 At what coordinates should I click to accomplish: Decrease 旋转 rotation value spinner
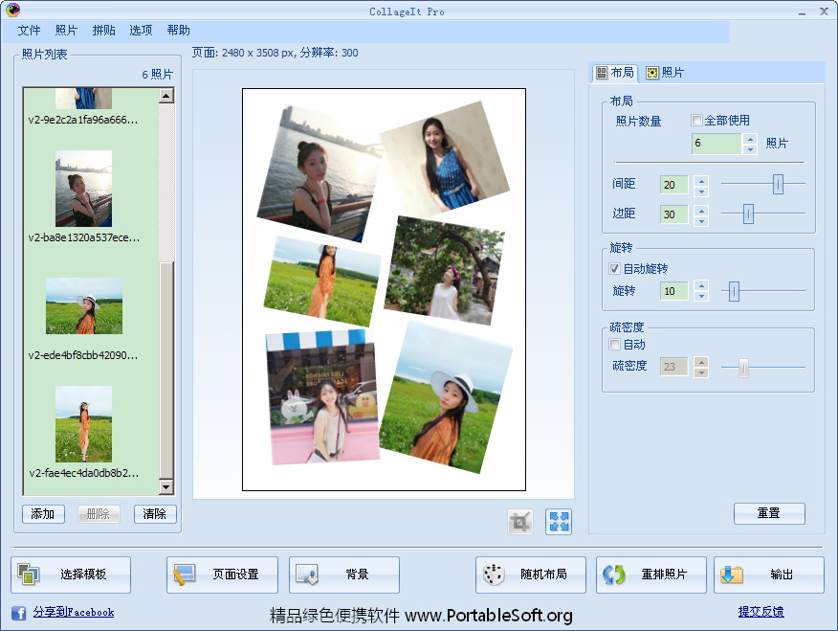click(701, 296)
